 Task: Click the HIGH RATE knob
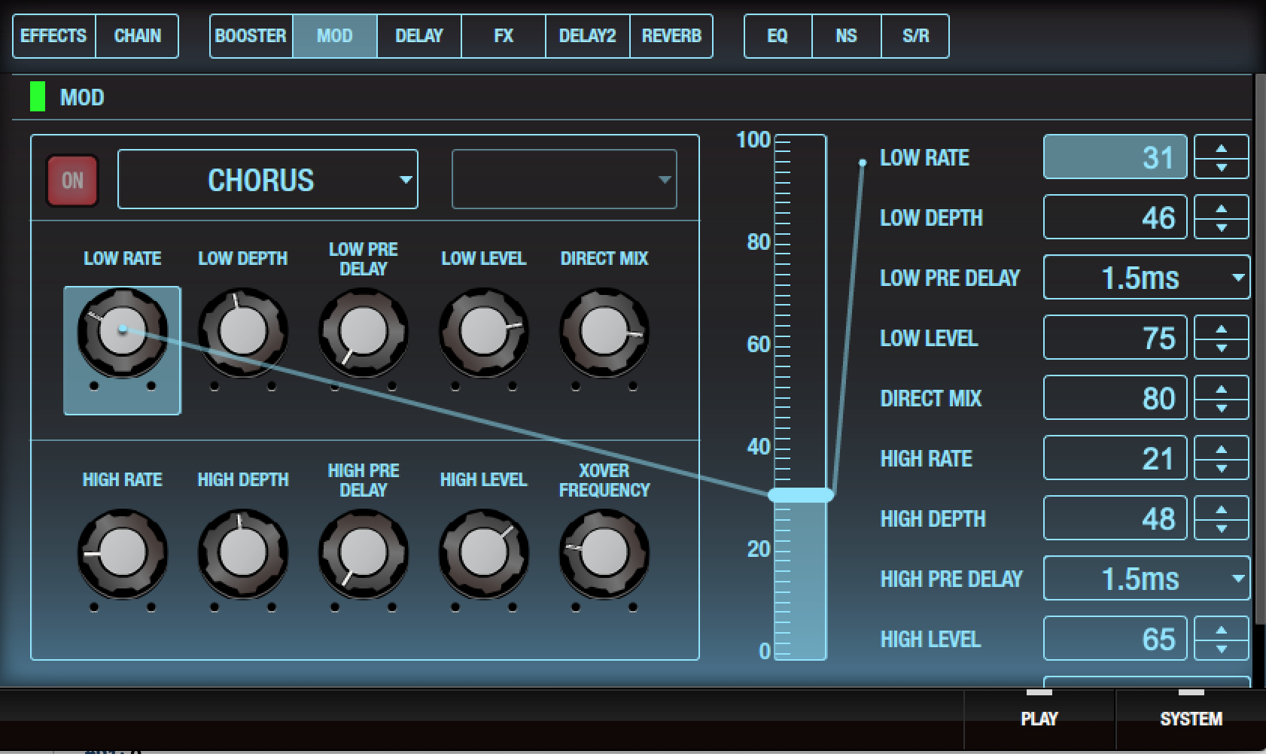pos(122,553)
